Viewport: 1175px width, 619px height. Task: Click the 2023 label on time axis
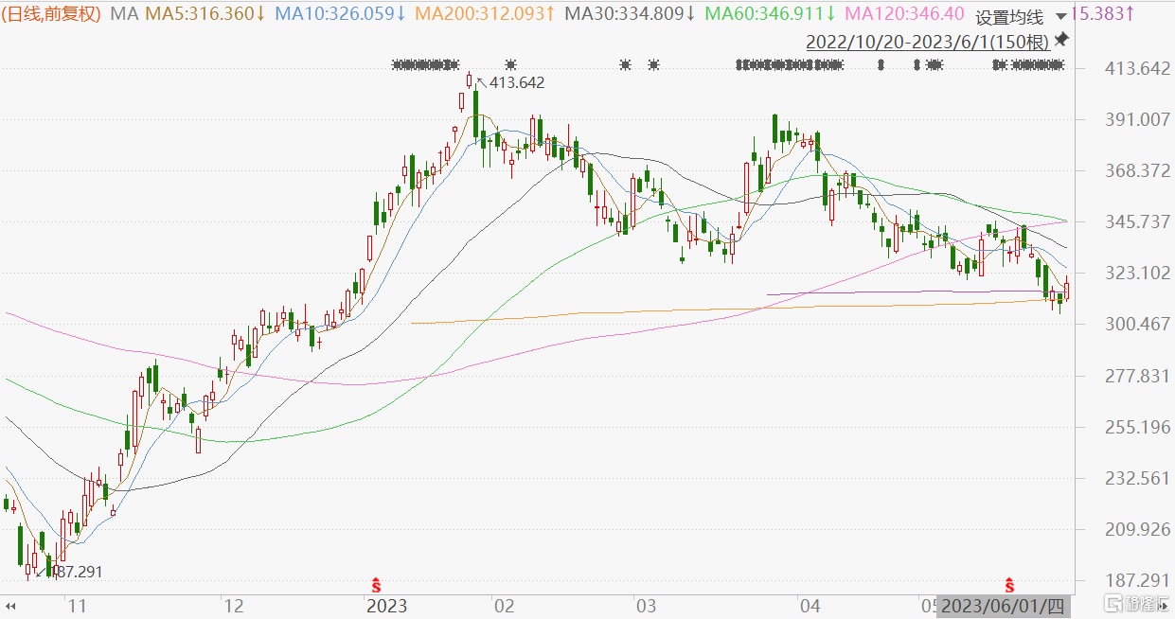(x=386, y=606)
